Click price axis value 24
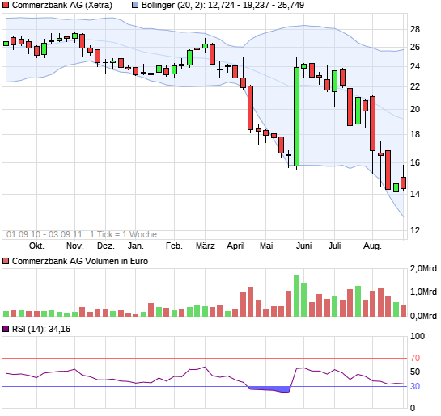This screenshot has width=441, height=416. point(415,66)
